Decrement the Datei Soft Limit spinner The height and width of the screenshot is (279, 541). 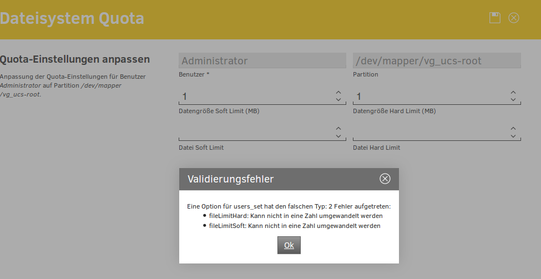click(338, 136)
